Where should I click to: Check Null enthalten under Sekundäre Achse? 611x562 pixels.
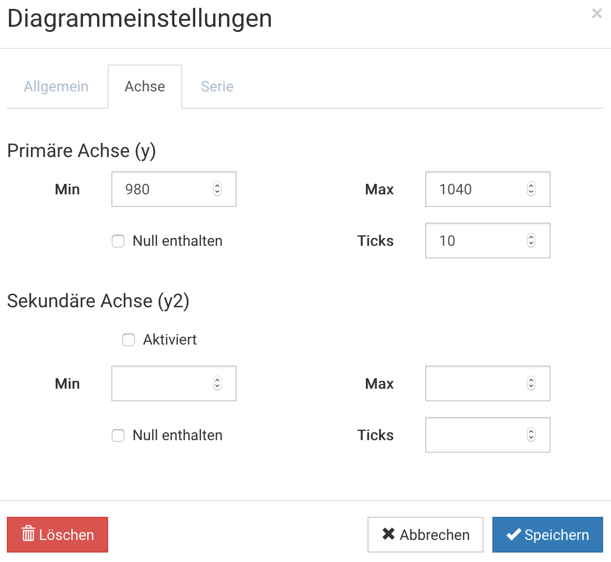[118, 435]
